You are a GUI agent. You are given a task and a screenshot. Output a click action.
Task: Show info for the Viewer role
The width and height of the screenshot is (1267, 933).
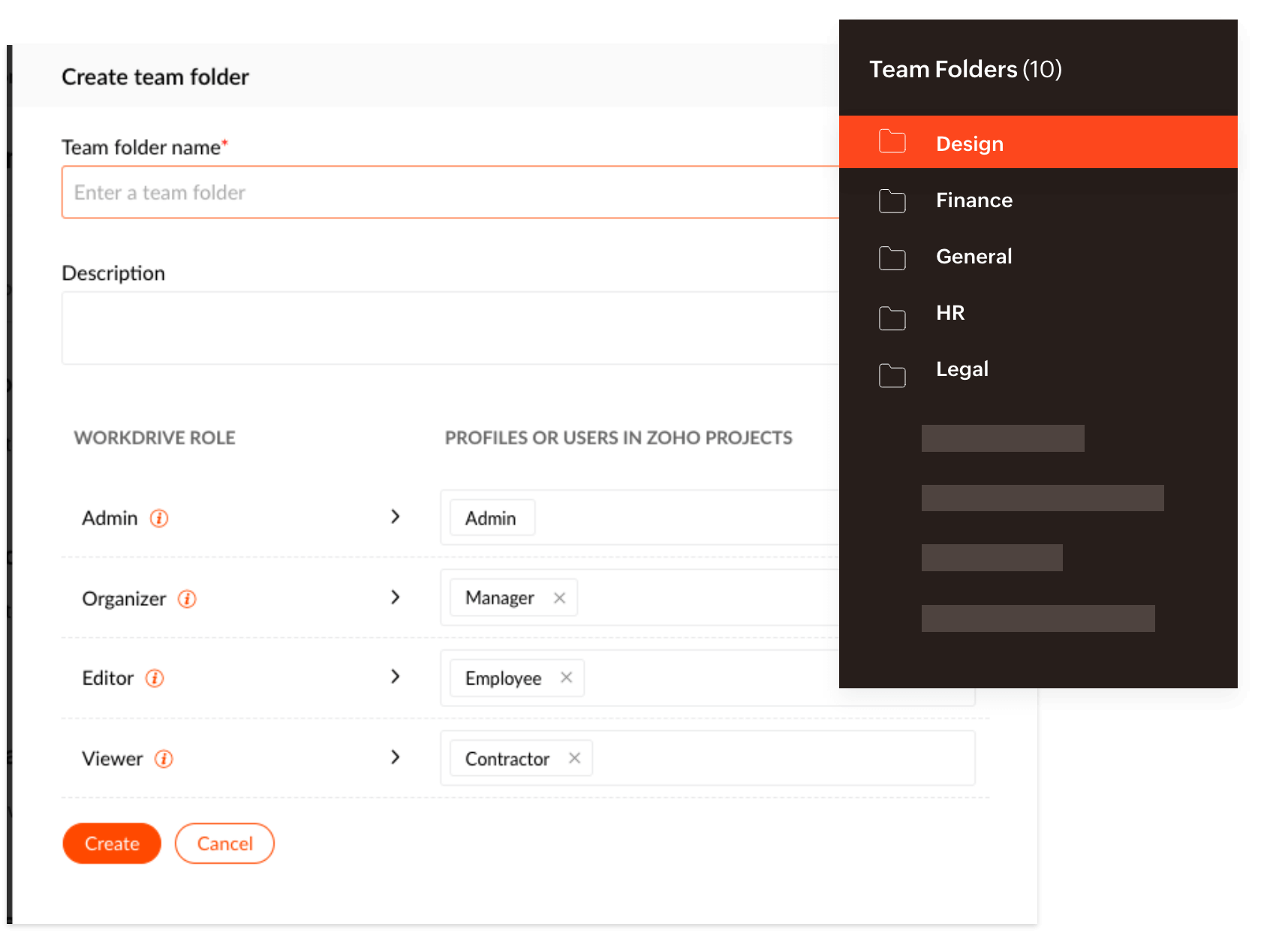(164, 758)
